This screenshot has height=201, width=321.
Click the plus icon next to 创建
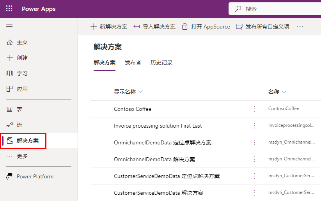click(x=10, y=58)
